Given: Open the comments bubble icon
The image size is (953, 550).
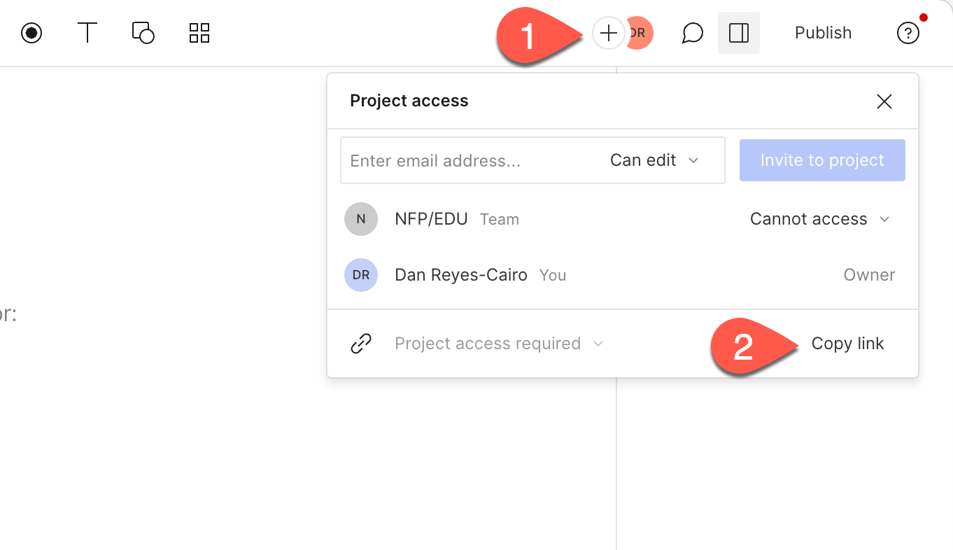Looking at the screenshot, I should coord(692,32).
